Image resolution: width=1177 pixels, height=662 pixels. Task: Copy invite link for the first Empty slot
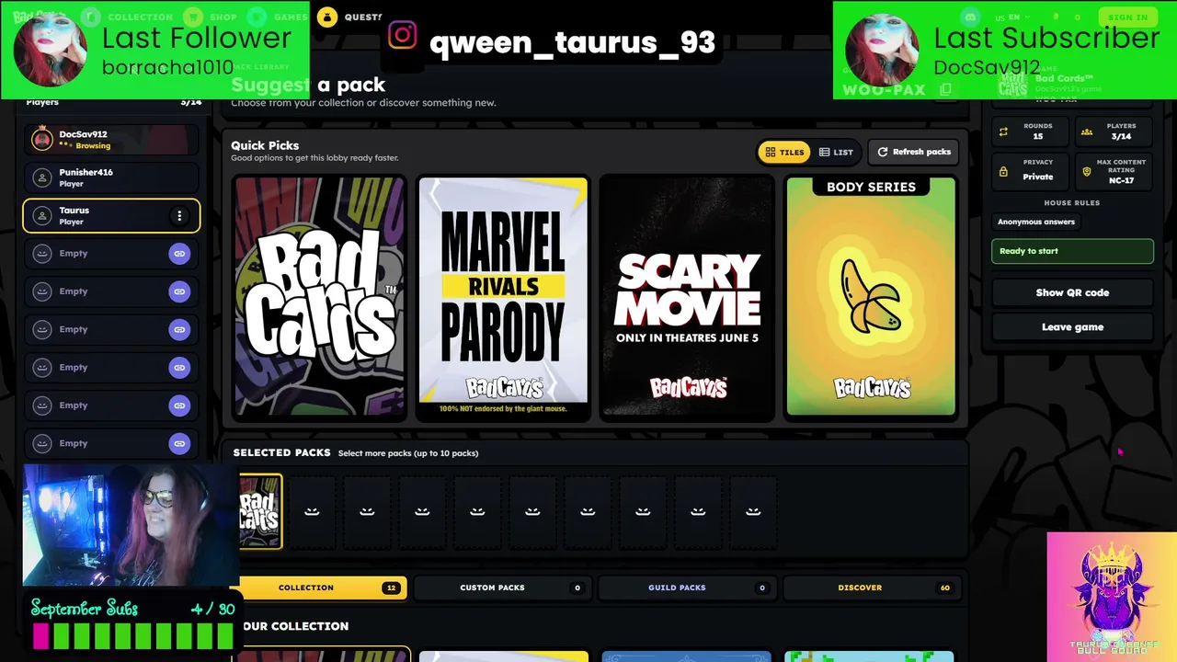179,254
